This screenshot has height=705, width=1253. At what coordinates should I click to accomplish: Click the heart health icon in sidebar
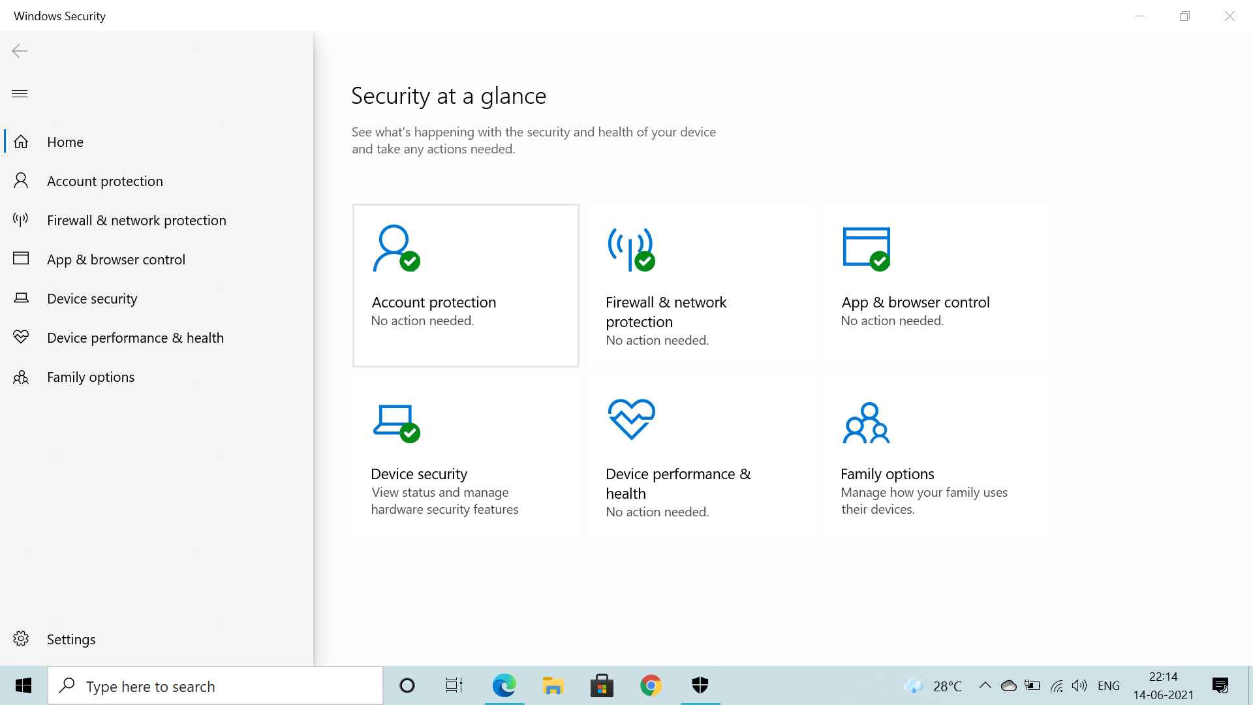[x=21, y=337]
